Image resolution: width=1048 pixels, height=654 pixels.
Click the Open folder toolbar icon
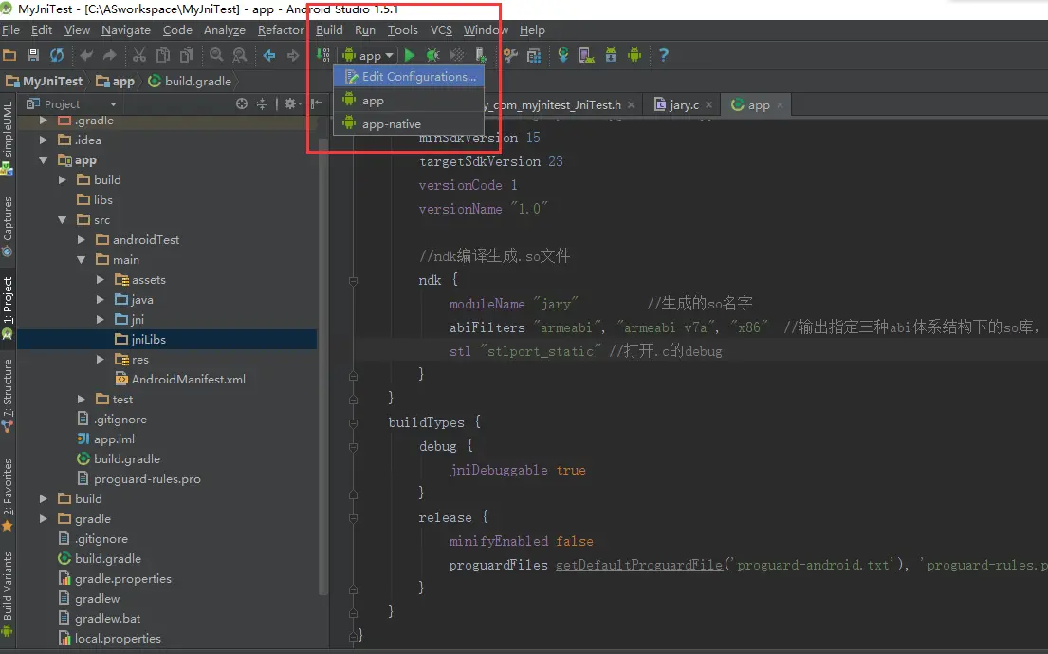[9, 55]
